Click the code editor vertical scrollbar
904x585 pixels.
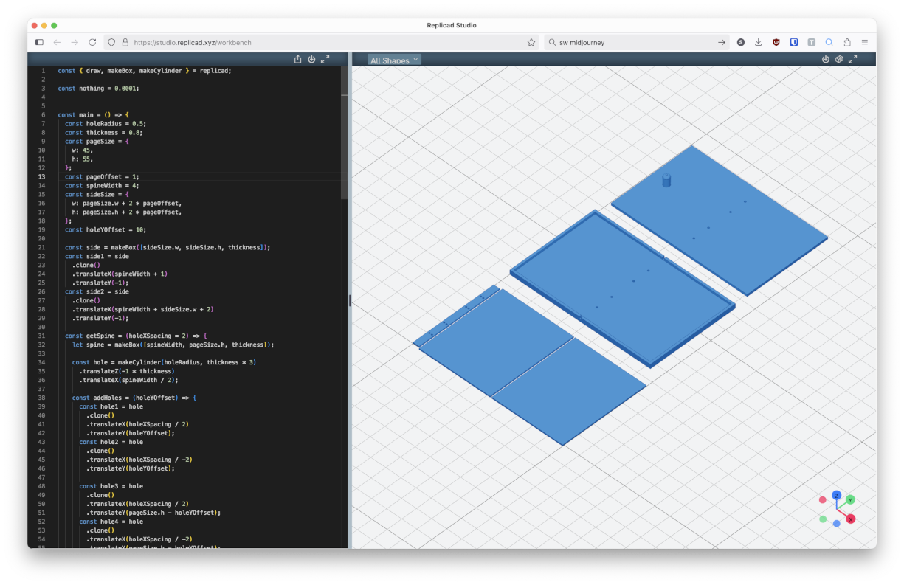345,133
